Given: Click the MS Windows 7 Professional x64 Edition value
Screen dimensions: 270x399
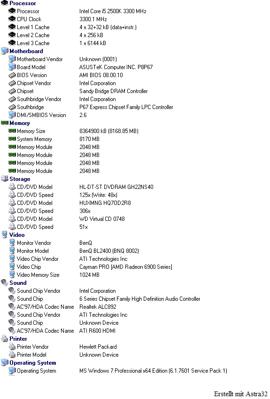Looking at the screenshot, I should [153, 371].
